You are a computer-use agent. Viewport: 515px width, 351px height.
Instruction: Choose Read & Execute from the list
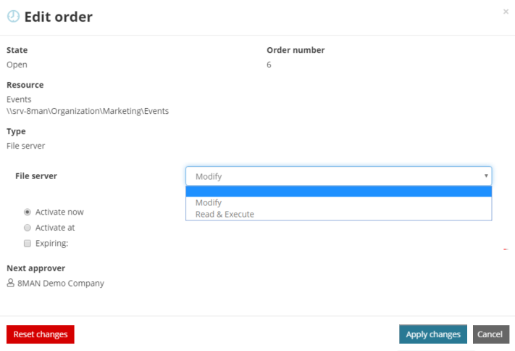point(225,214)
